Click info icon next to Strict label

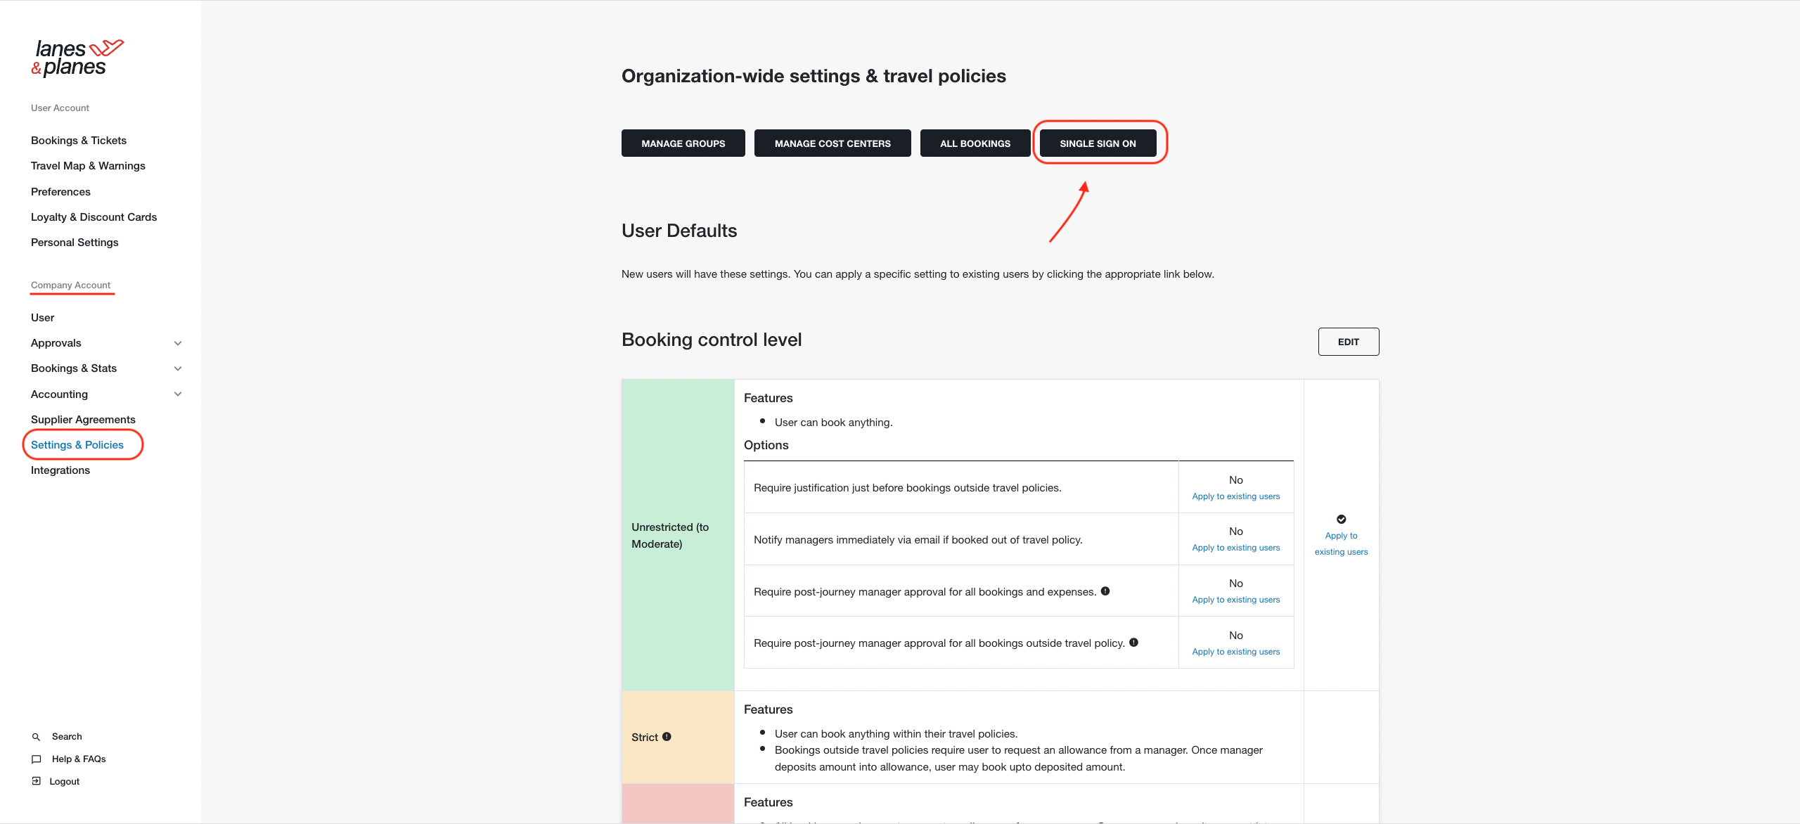[x=667, y=737]
